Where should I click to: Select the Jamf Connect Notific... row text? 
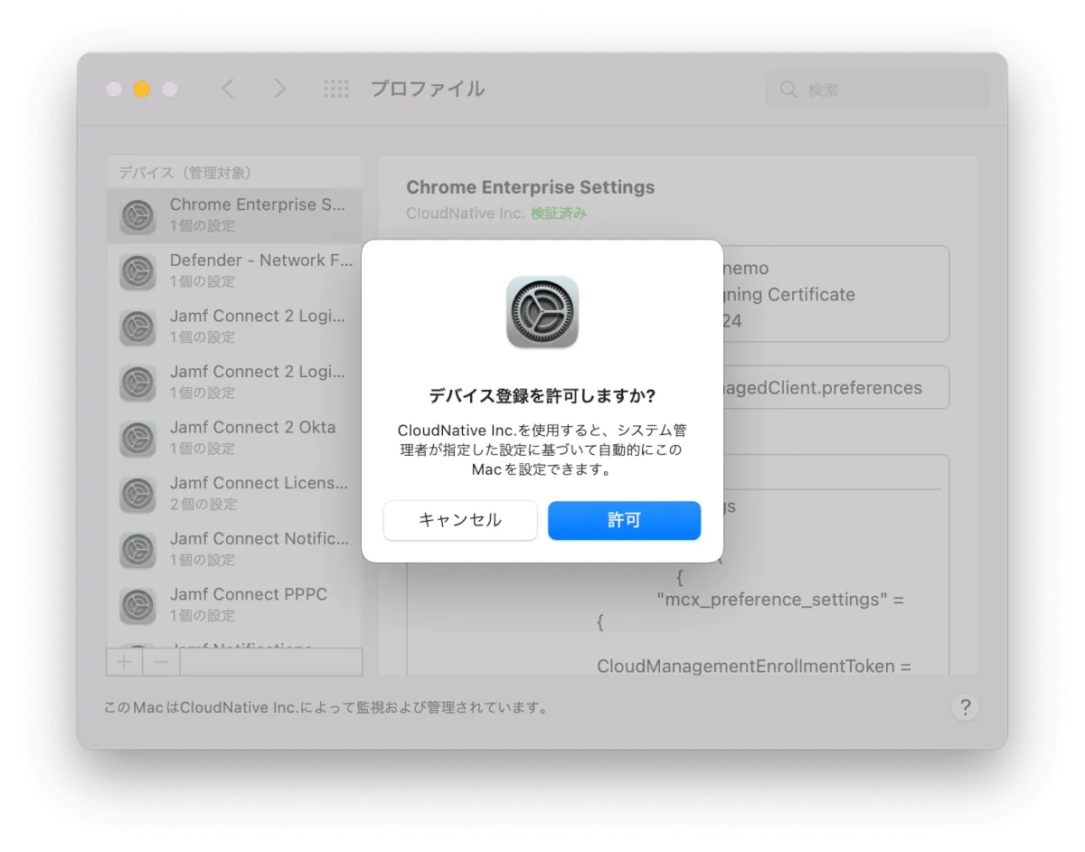[x=259, y=539]
